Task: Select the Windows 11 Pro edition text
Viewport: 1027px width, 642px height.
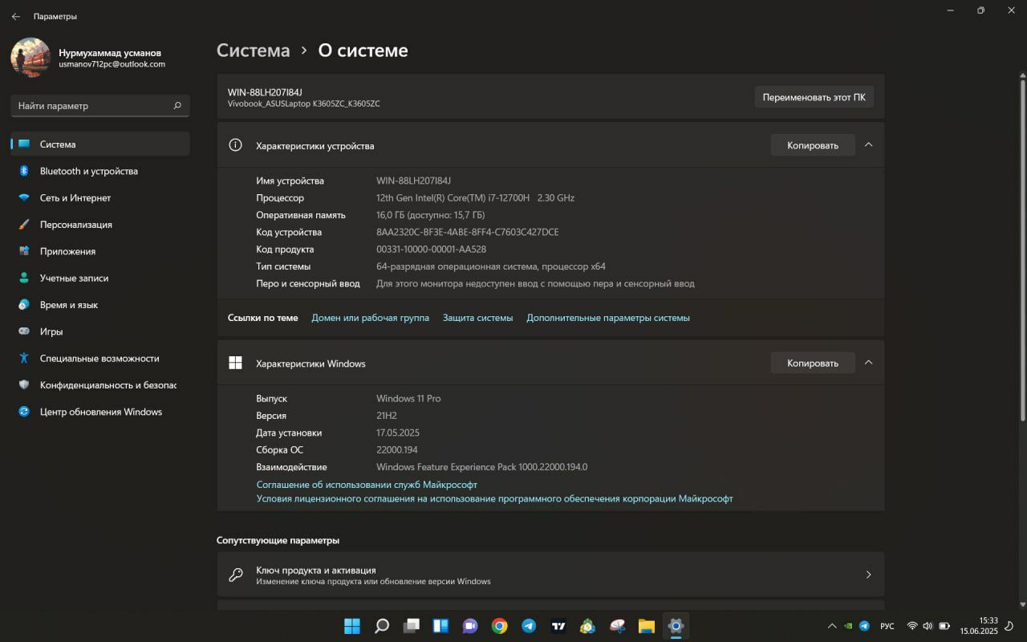Action: (408, 398)
